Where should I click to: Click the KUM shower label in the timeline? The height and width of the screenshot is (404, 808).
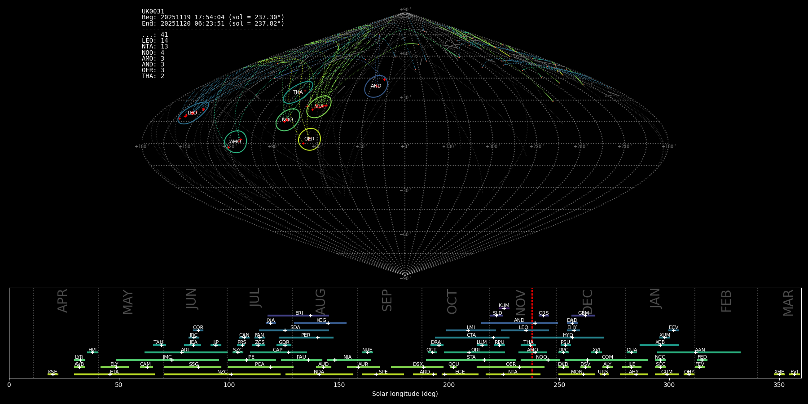coord(504,305)
